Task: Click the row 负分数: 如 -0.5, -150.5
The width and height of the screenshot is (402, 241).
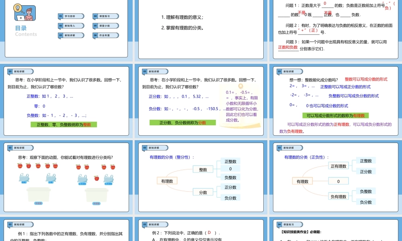Action: 187,109
